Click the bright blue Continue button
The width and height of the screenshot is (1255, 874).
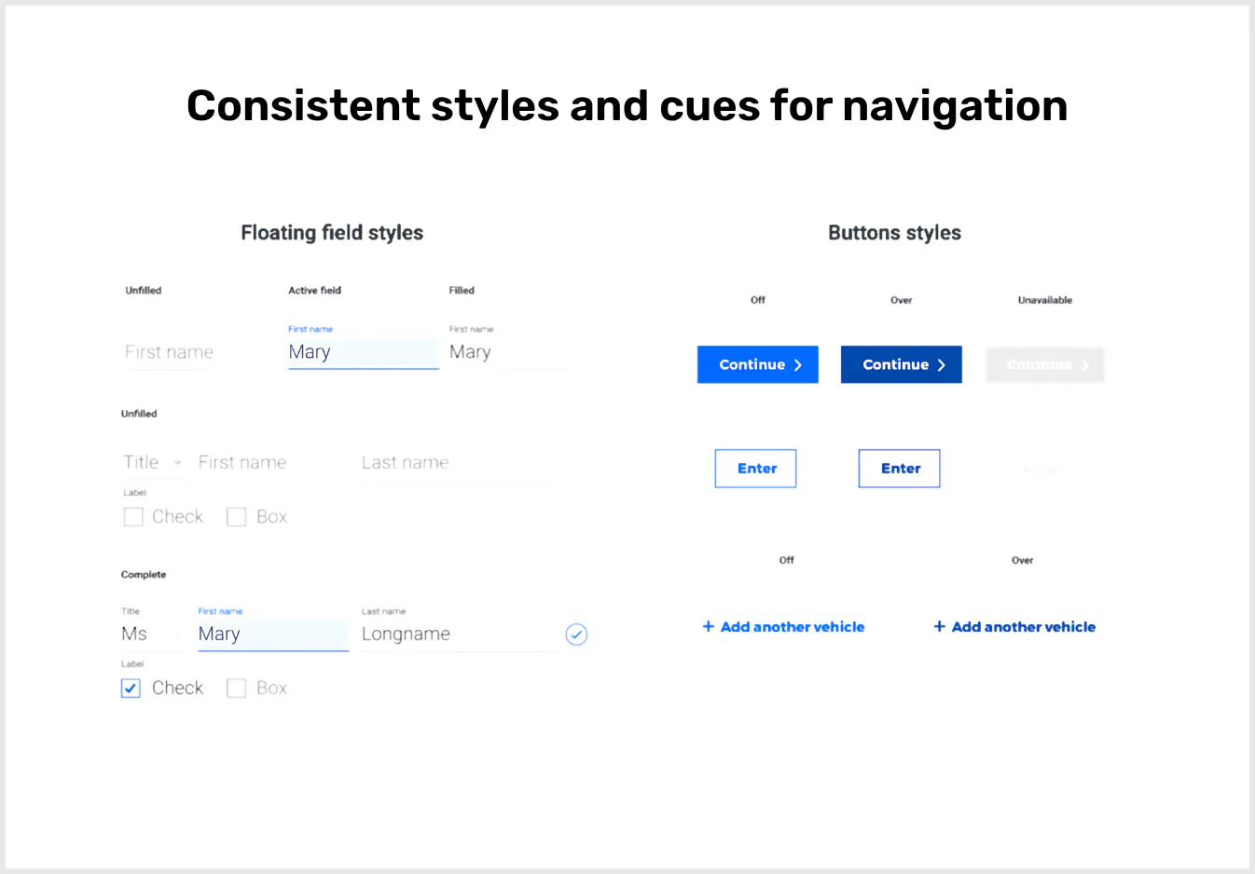click(758, 364)
